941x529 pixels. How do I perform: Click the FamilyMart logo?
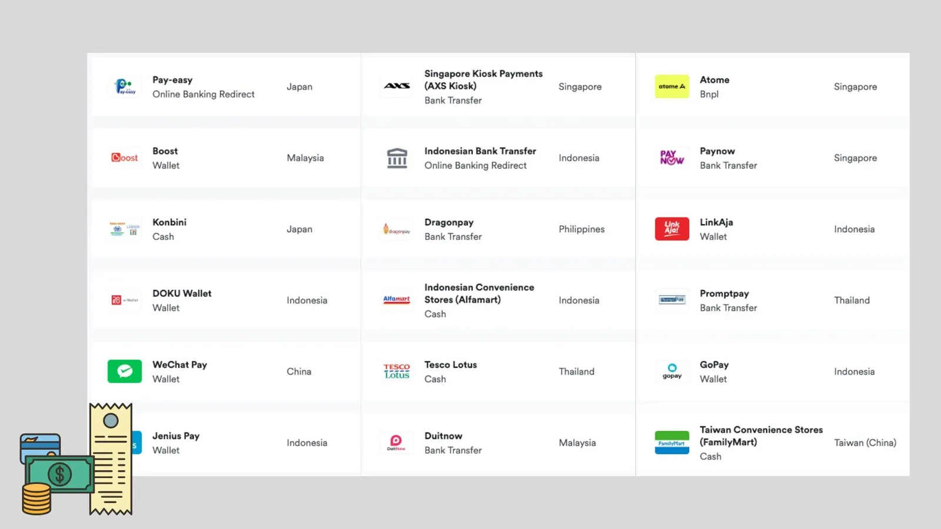672,443
